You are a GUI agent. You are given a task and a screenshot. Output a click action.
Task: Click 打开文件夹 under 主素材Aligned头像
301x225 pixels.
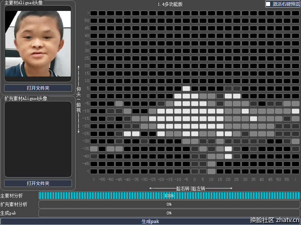pos(38,88)
